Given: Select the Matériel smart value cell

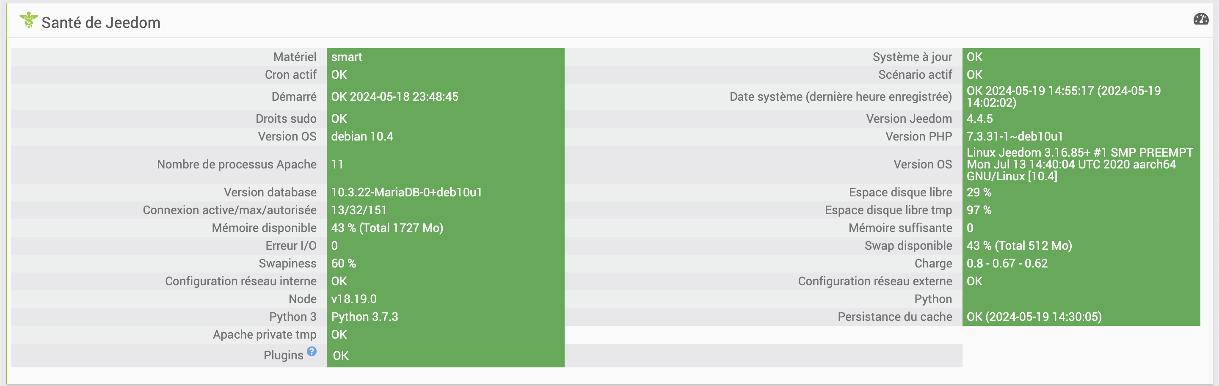Looking at the screenshot, I should coord(445,57).
